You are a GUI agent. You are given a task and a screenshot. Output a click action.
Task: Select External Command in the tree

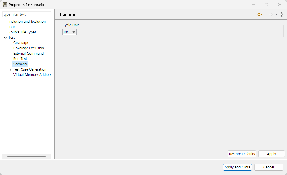[x=28, y=54]
